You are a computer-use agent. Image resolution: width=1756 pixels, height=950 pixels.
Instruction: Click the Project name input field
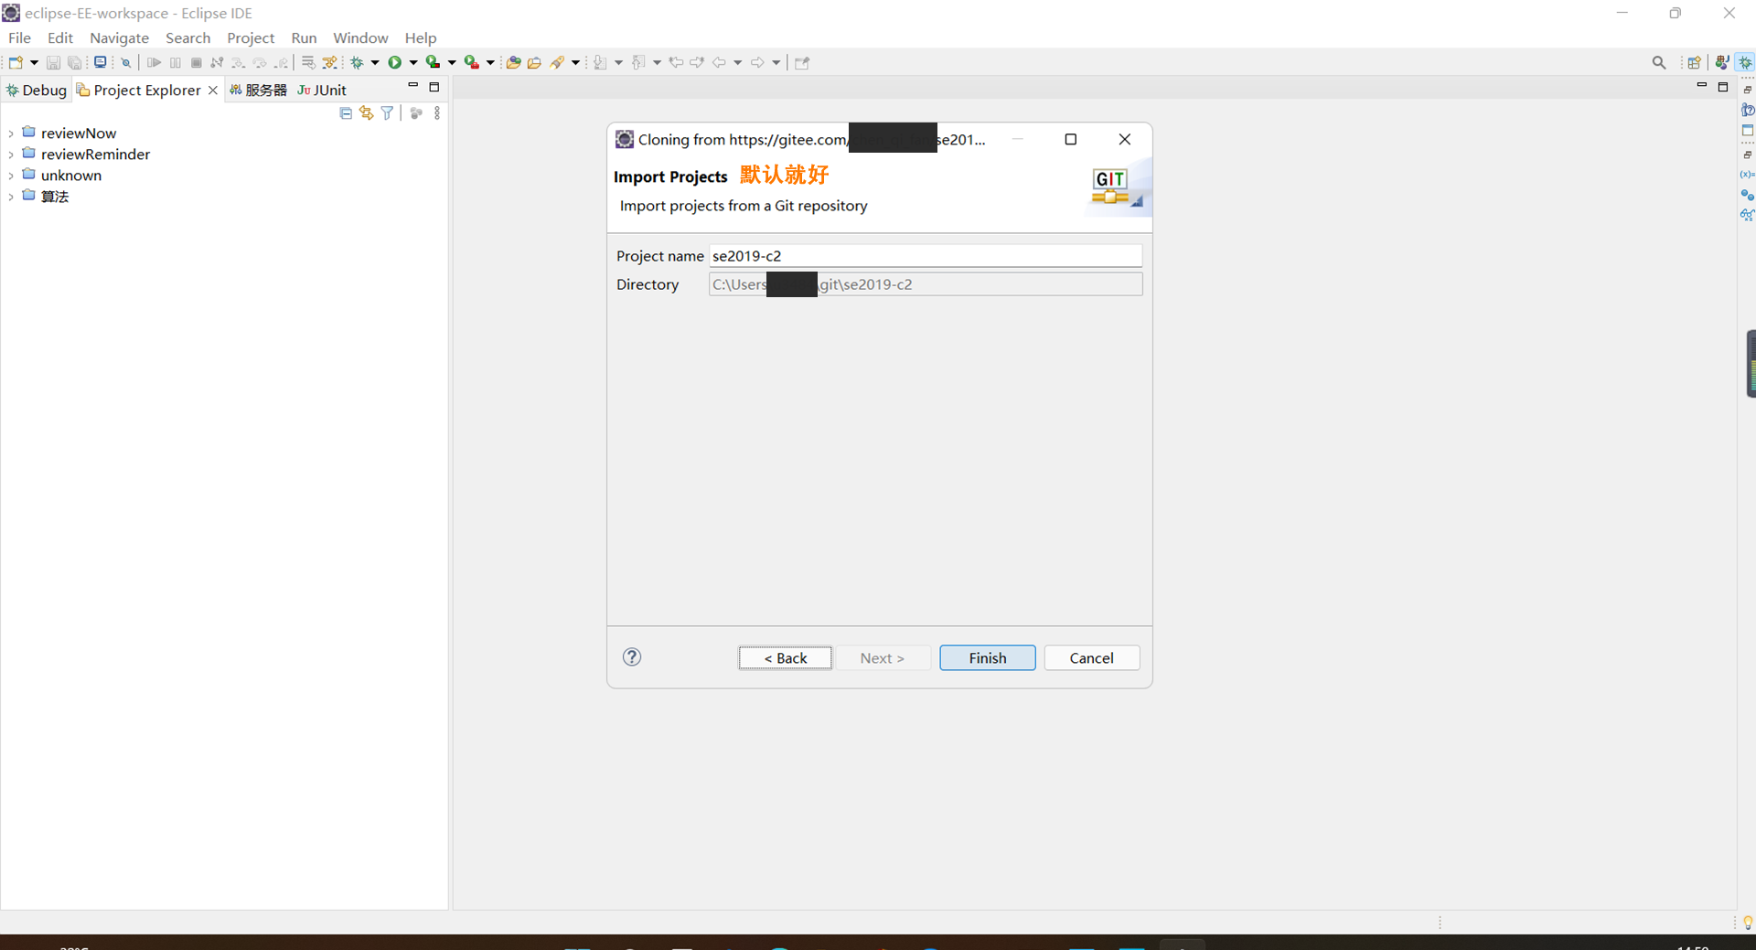tap(925, 256)
